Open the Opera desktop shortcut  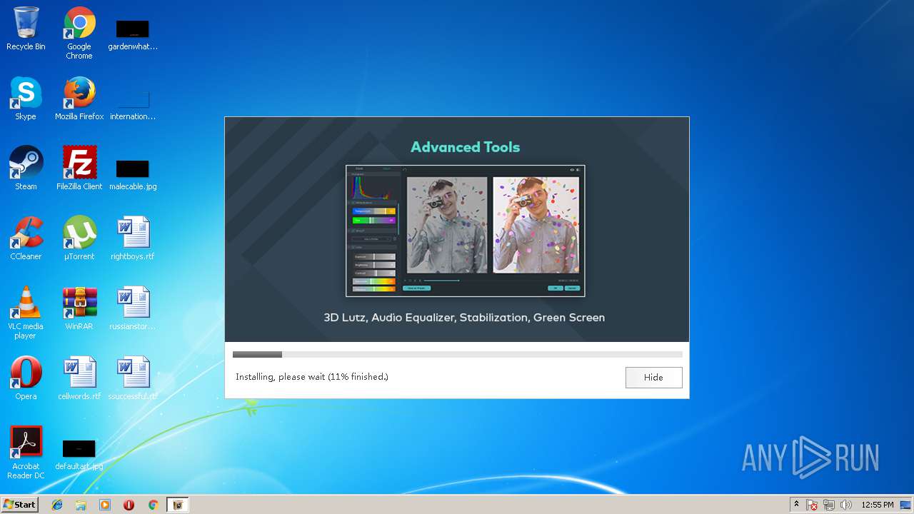pyautogui.click(x=26, y=378)
